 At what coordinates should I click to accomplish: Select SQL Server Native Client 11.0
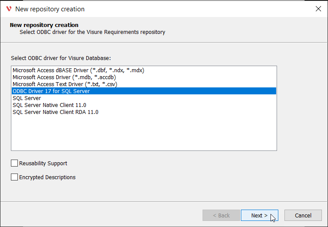pyautogui.click(x=144, y=105)
